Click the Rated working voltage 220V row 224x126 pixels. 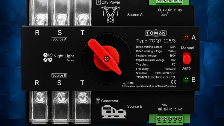(x=156, y=51)
